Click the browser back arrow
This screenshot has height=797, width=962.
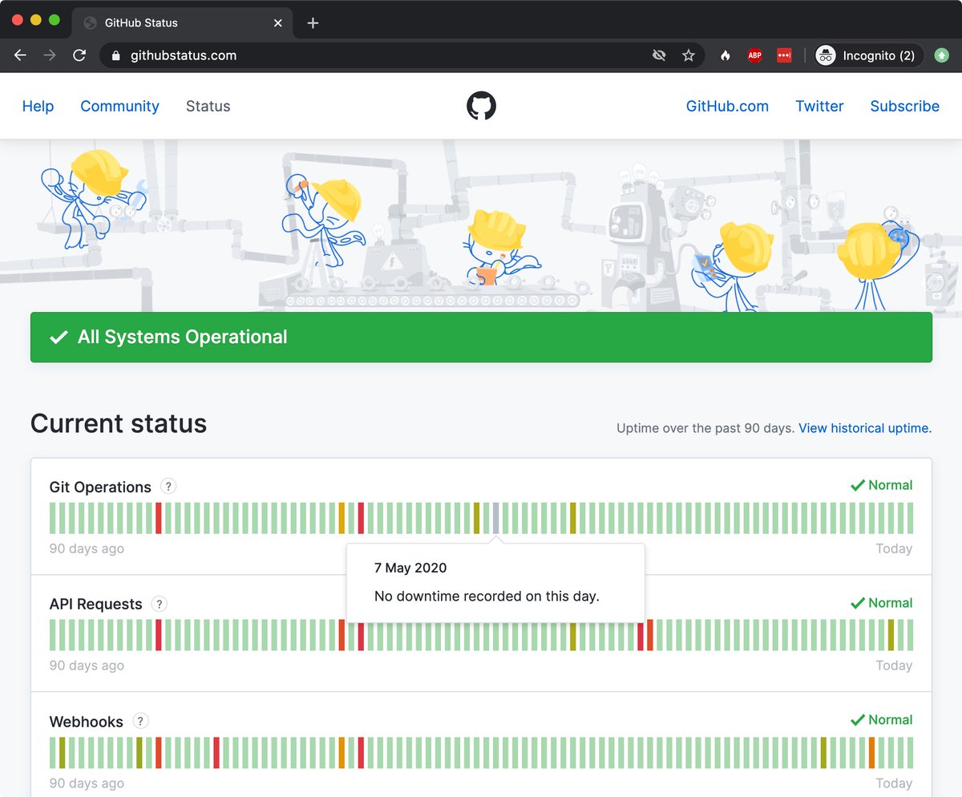pos(21,55)
